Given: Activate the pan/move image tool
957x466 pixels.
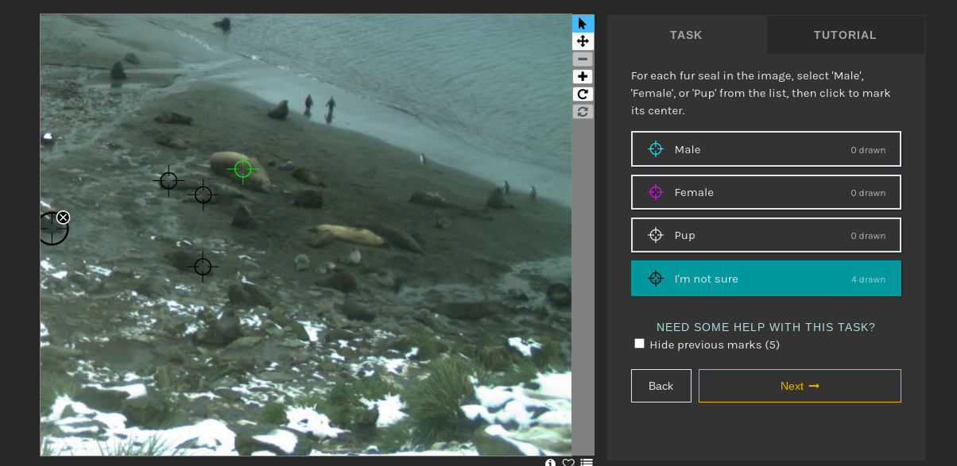Looking at the screenshot, I should pyautogui.click(x=583, y=41).
